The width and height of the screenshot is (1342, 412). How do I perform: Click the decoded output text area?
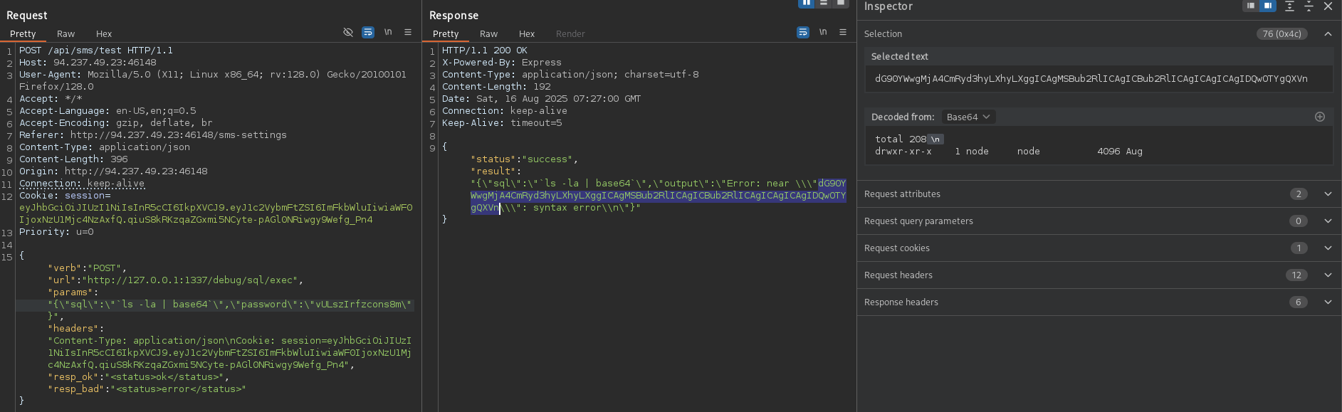pos(1099,145)
